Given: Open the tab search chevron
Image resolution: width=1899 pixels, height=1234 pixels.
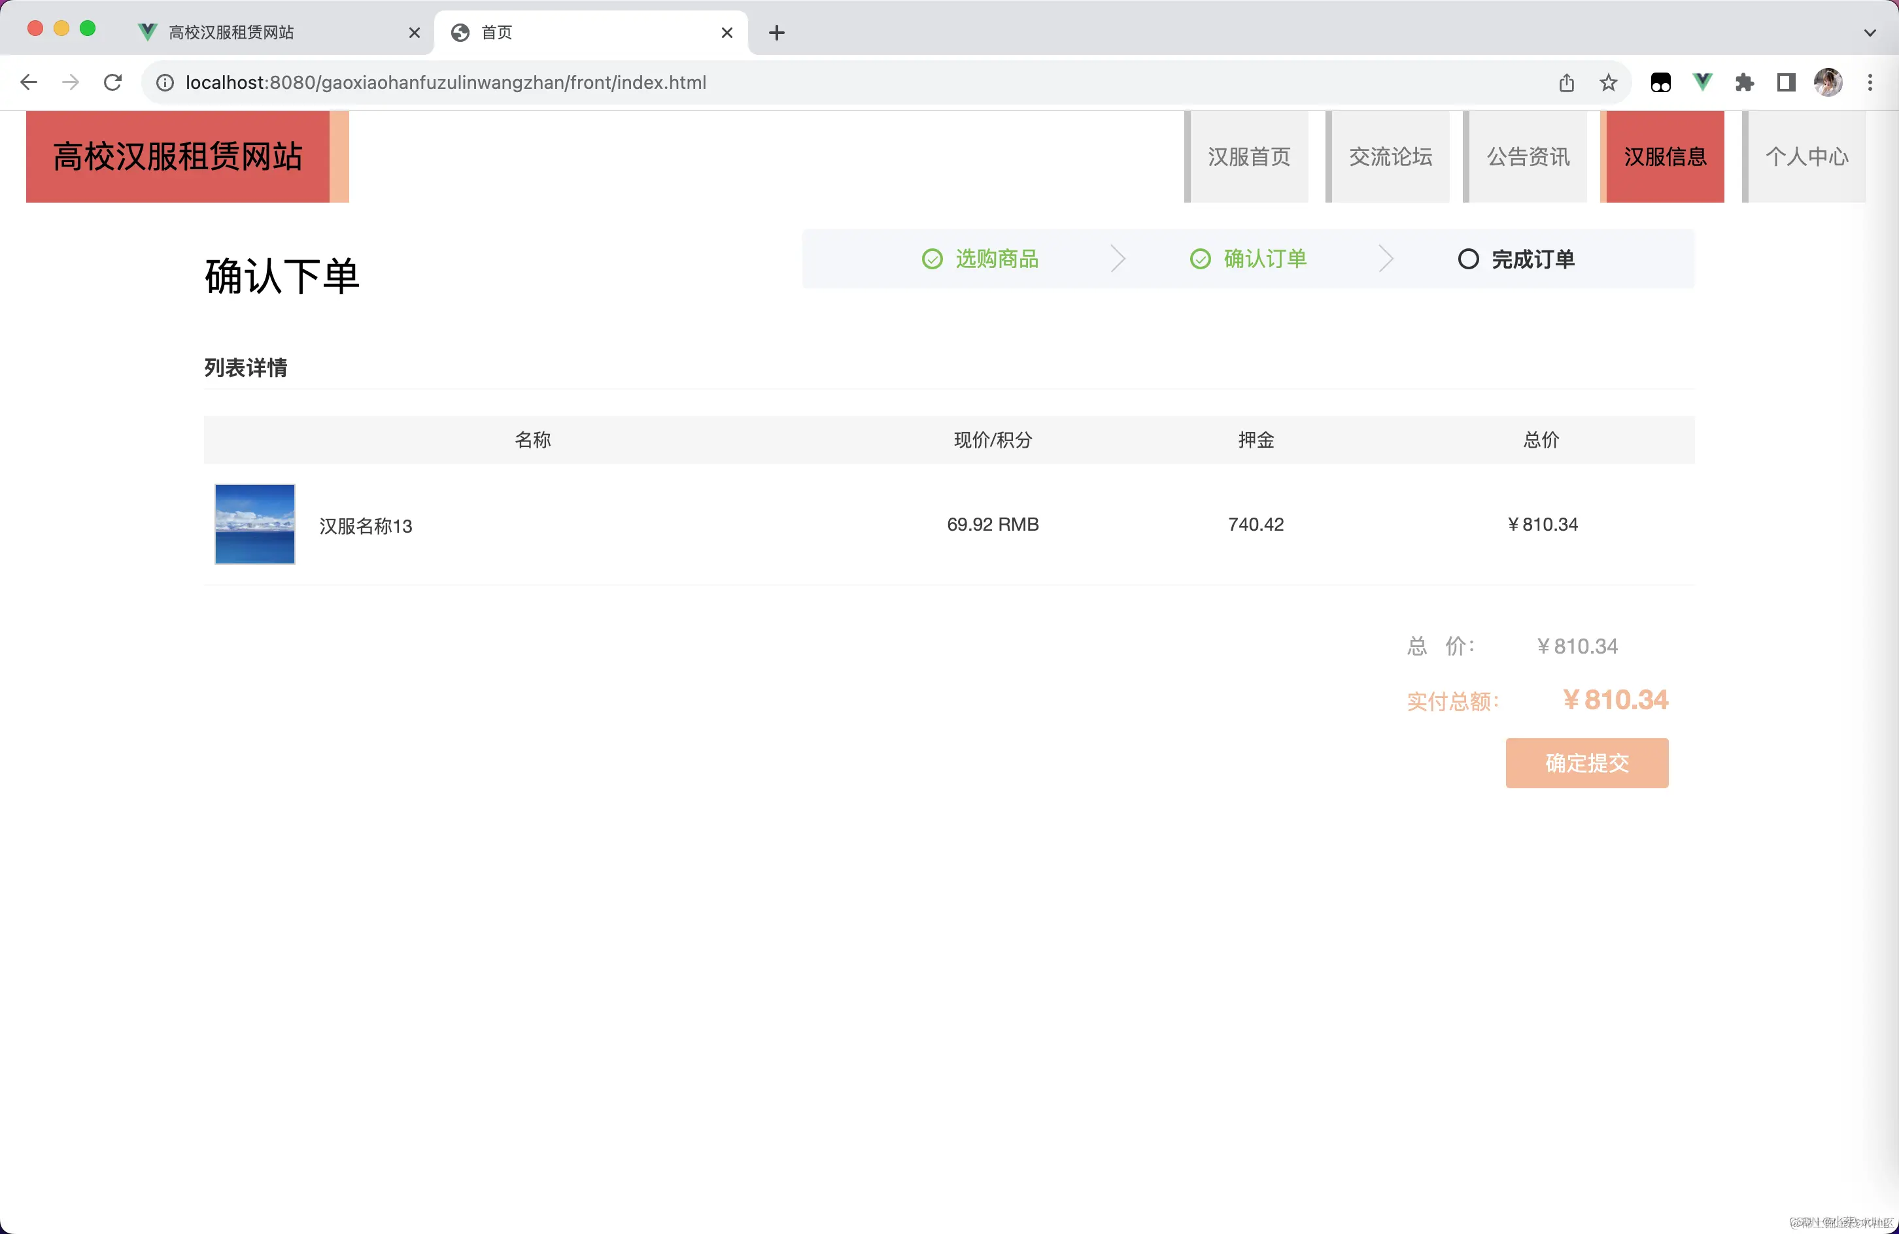Looking at the screenshot, I should click(x=1869, y=33).
